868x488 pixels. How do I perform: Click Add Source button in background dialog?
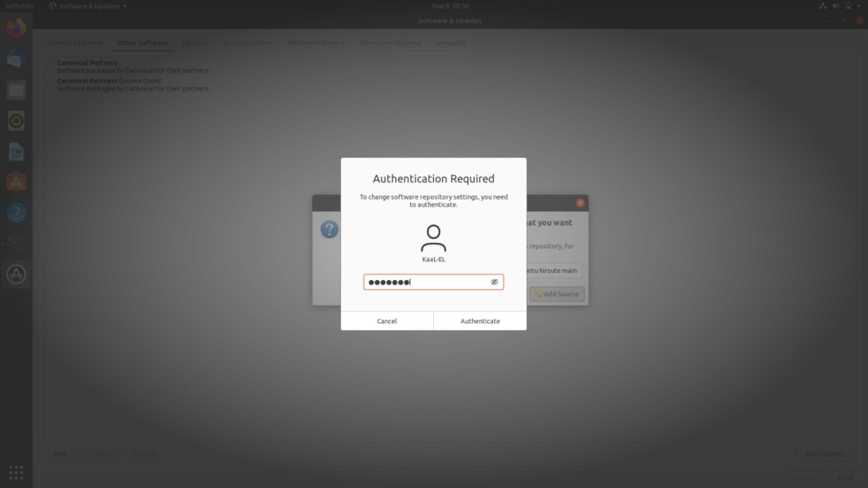point(557,294)
